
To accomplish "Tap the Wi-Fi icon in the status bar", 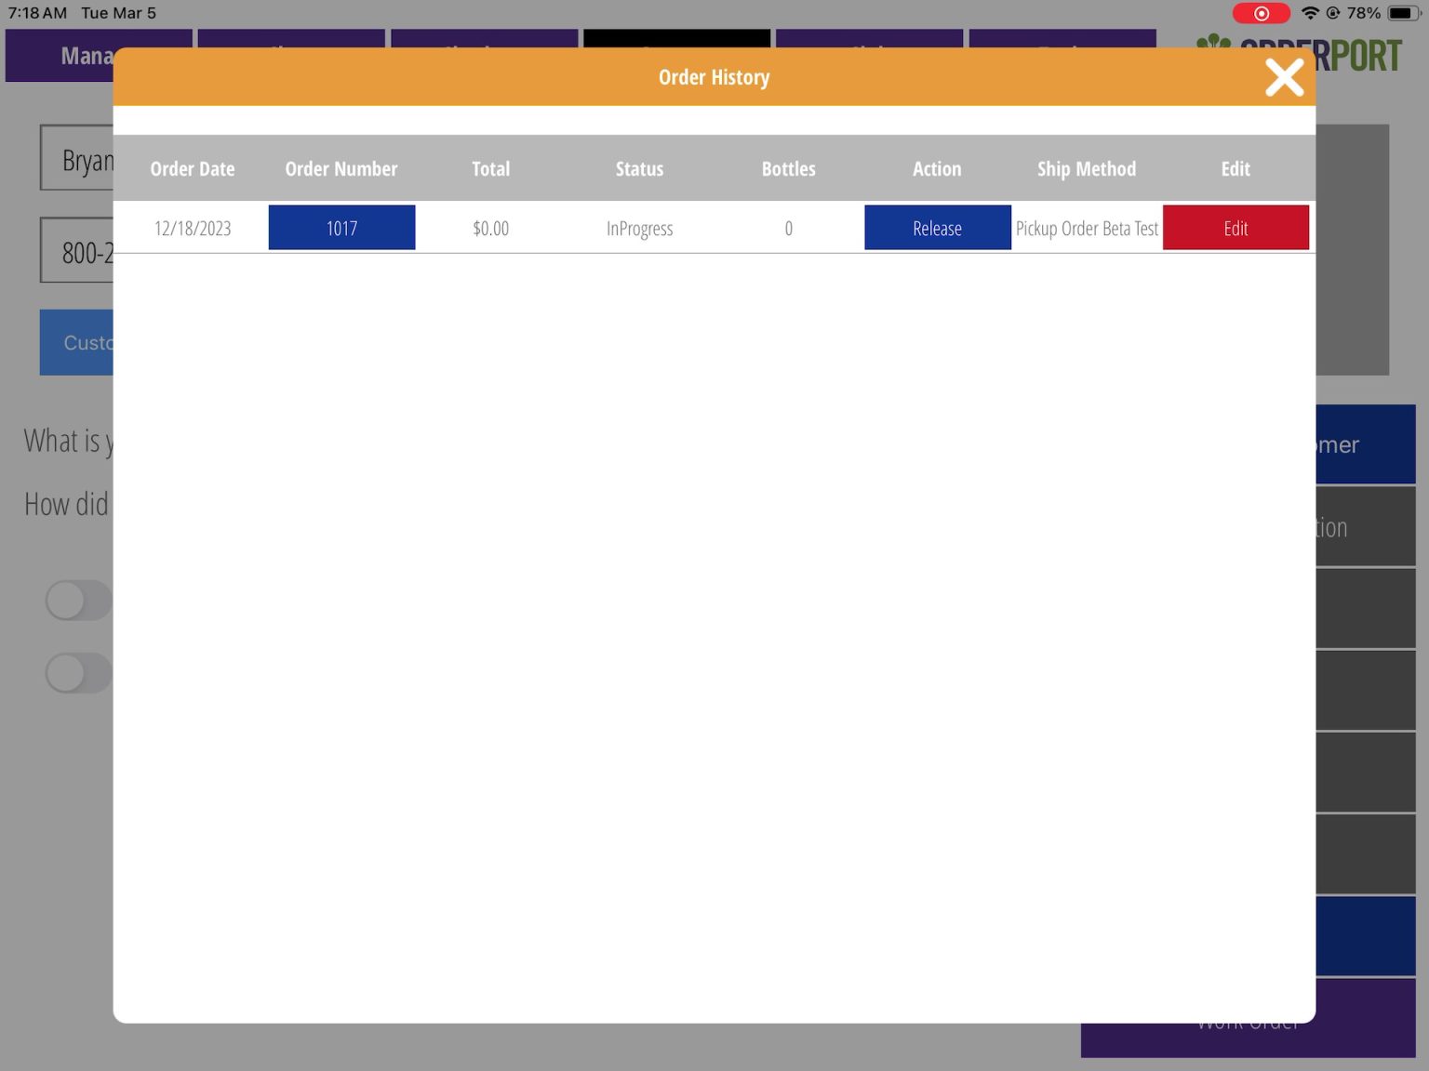I will 1313,13.
